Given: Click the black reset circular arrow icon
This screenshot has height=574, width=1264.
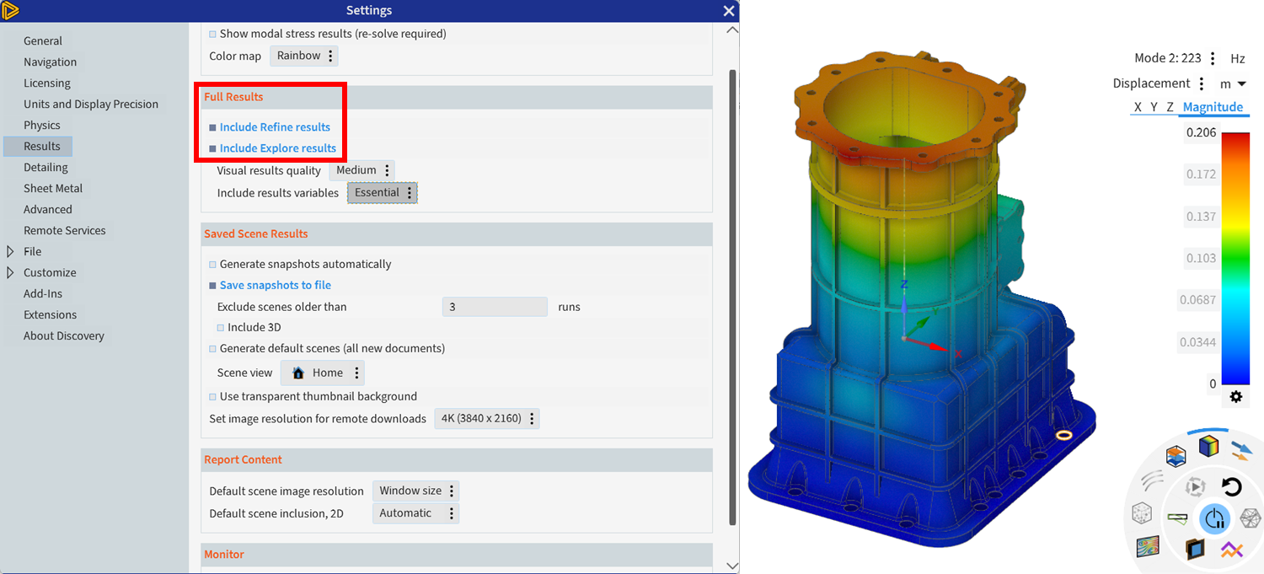Looking at the screenshot, I should tap(1231, 486).
